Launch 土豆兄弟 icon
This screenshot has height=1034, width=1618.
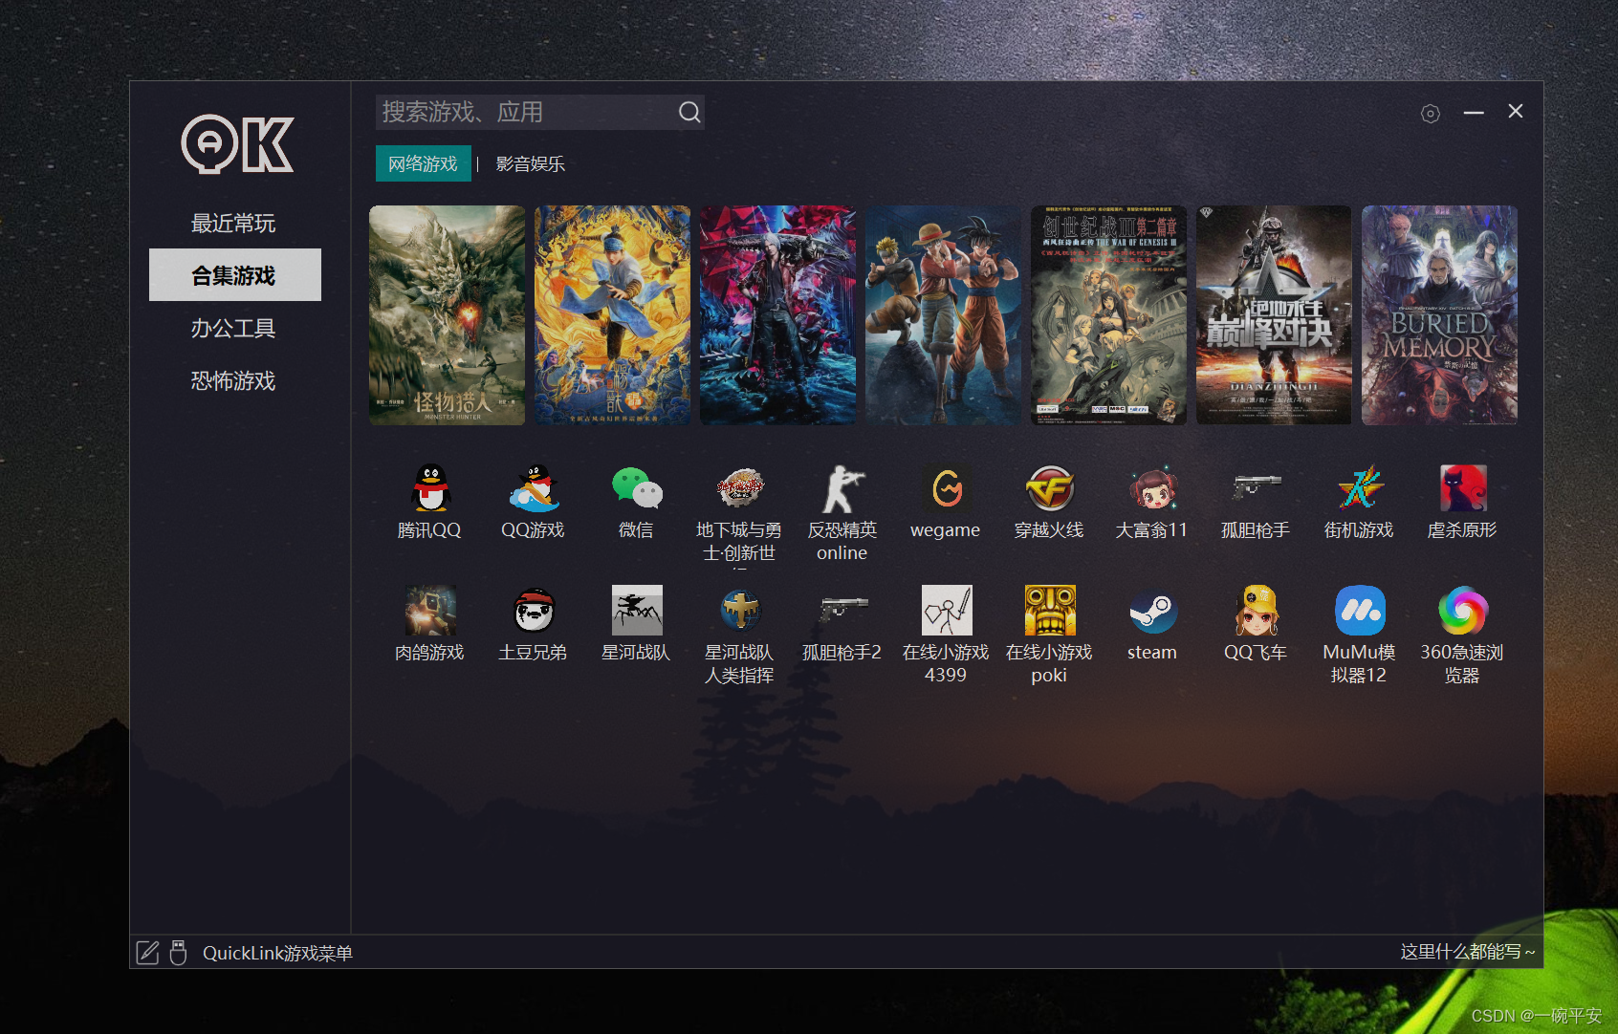(x=534, y=611)
